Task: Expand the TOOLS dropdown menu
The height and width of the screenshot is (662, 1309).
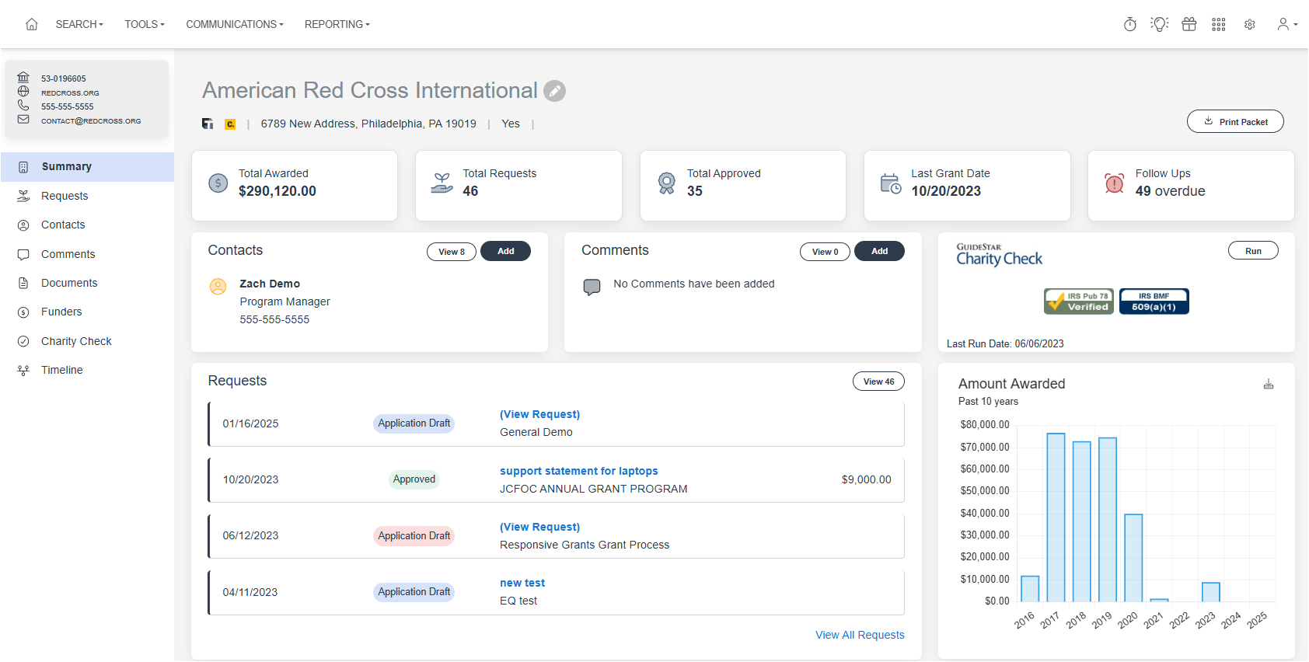Action: 145,24
